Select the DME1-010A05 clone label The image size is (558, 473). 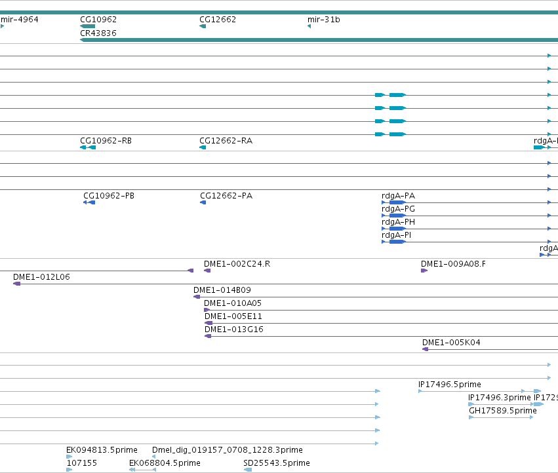tap(232, 303)
